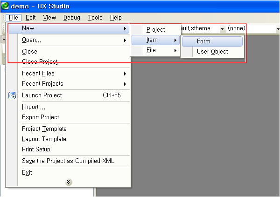
Task: Click Exit in the File menu
Action: [69, 173]
